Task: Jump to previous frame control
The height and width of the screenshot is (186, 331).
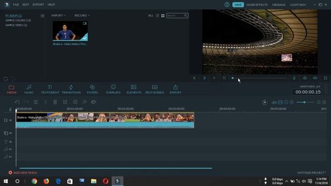Action: 194,78
